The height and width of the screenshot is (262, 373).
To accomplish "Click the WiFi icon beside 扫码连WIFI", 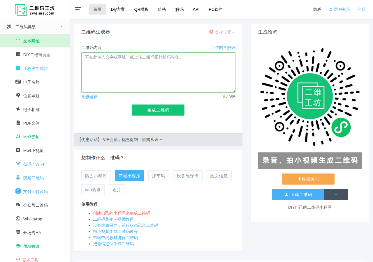I will [x=18, y=164].
